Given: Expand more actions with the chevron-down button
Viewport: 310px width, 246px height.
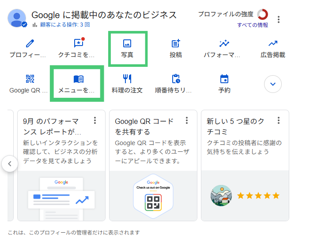Looking at the screenshot, I should (273, 84).
